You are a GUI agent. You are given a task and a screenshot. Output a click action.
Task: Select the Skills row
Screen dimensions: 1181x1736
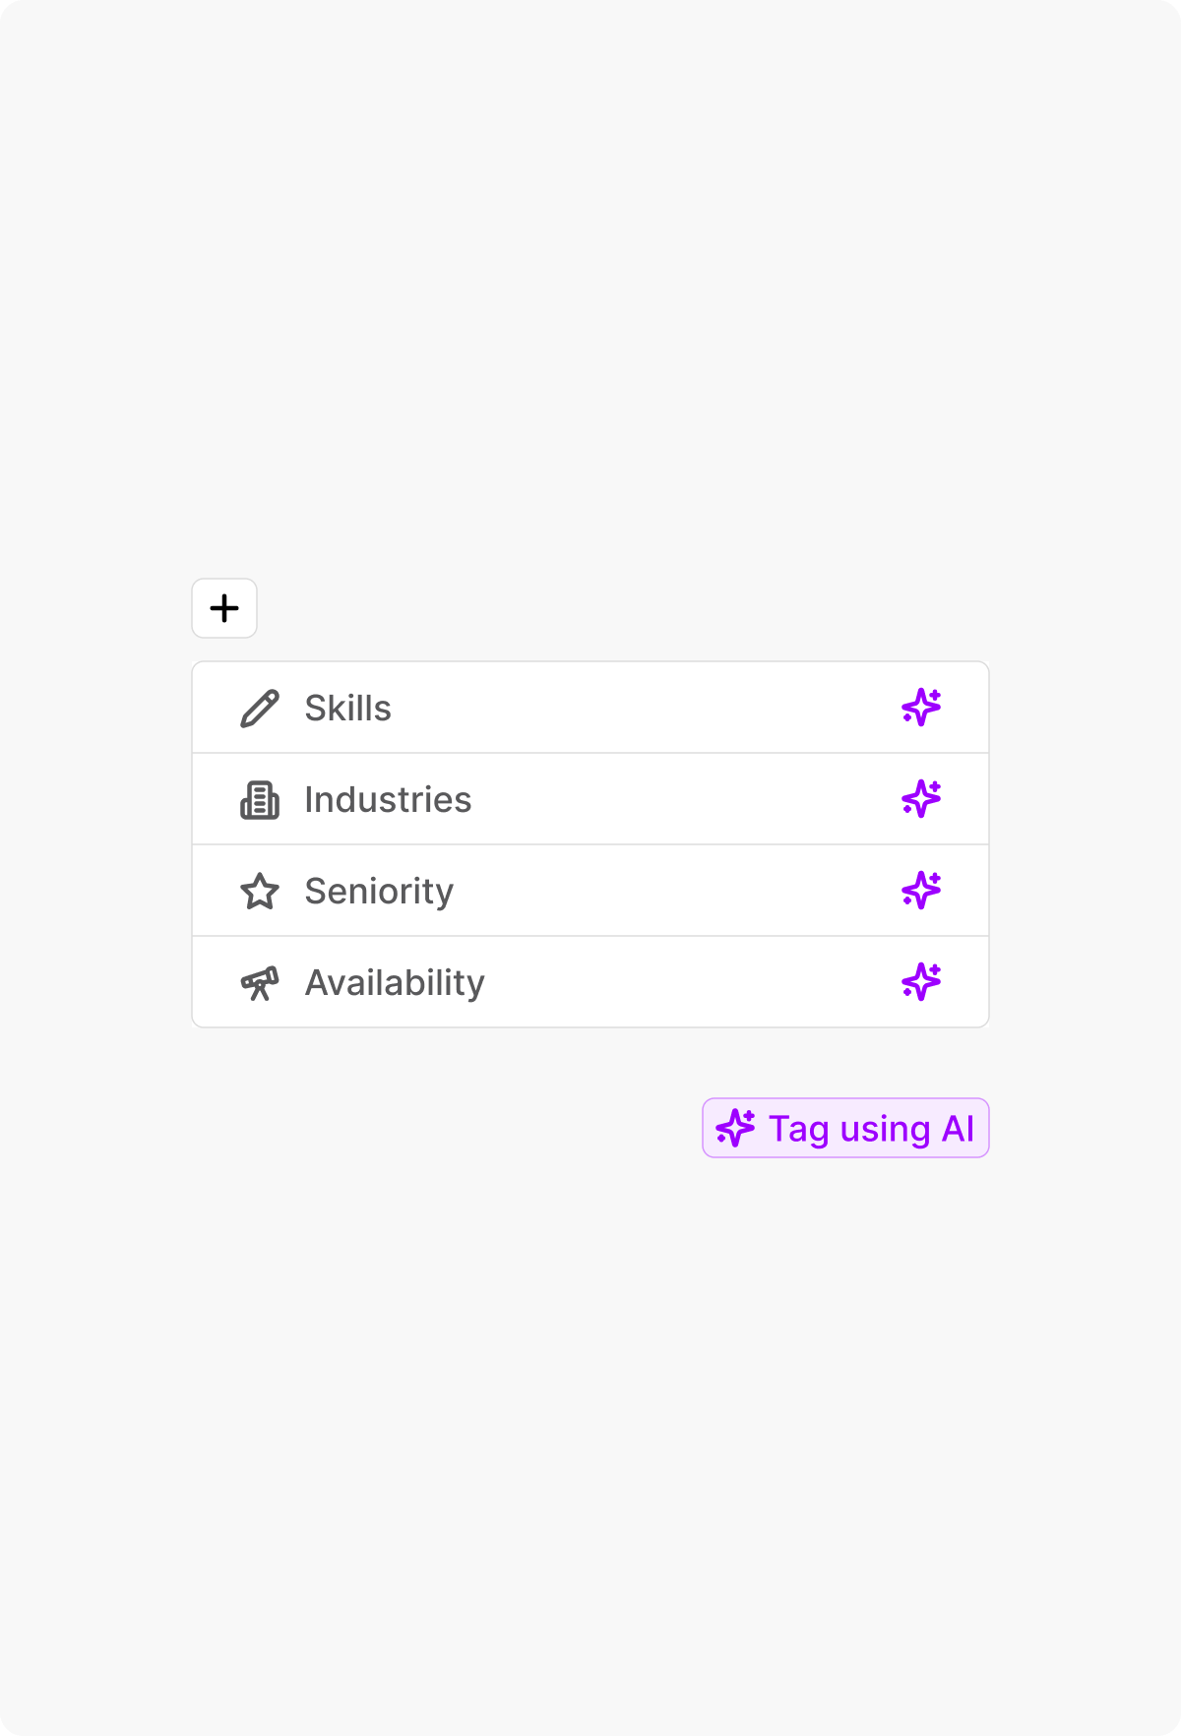(590, 707)
